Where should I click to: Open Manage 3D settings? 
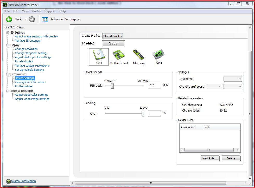point(27,41)
